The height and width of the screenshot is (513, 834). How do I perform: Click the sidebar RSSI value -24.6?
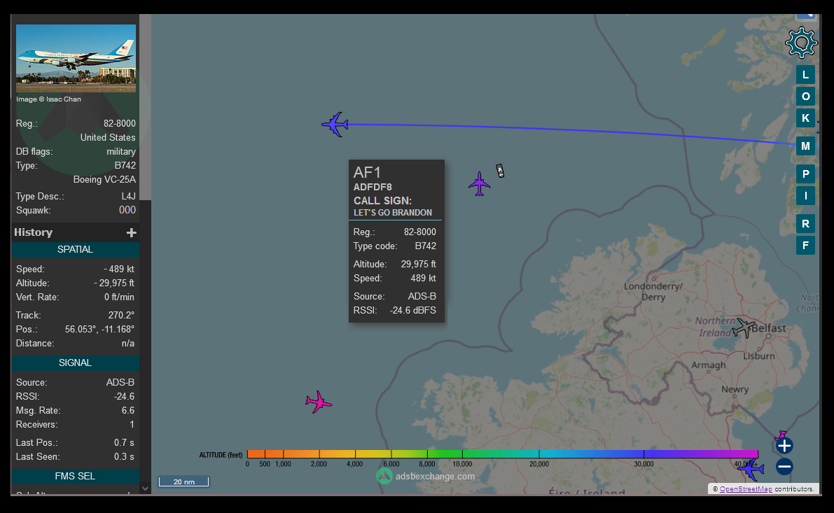pyautogui.click(x=124, y=397)
